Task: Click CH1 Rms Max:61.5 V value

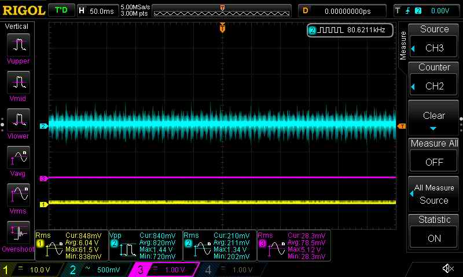Action: pyautogui.click(x=82, y=250)
